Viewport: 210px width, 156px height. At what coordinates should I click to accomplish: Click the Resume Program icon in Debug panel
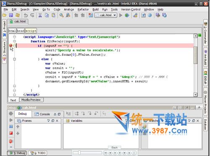[x=11, y=120]
